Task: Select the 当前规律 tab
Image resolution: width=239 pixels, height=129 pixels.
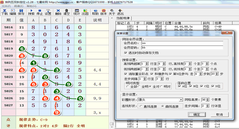Action: coord(123,18)
